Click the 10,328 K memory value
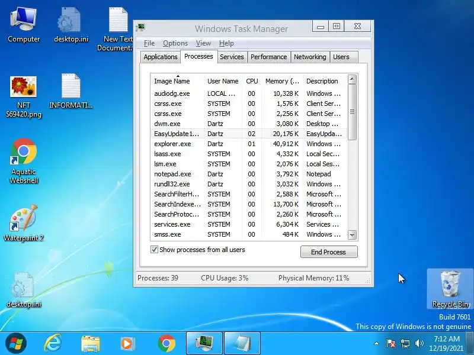The image size is (474, 355). tap(286, 93)
